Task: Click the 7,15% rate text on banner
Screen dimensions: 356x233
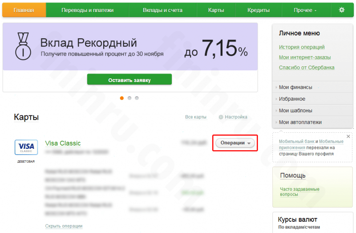Action: click(225, 48)
